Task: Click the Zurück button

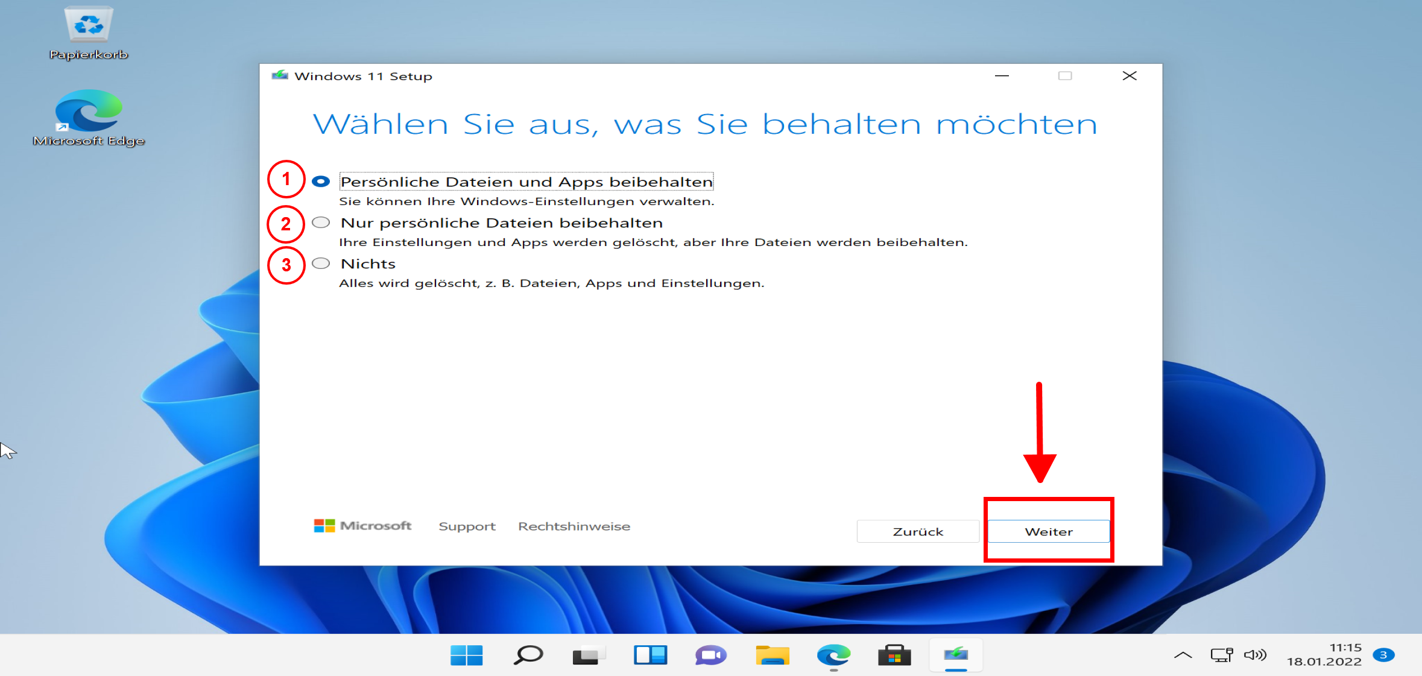Action: coord(917,531)
